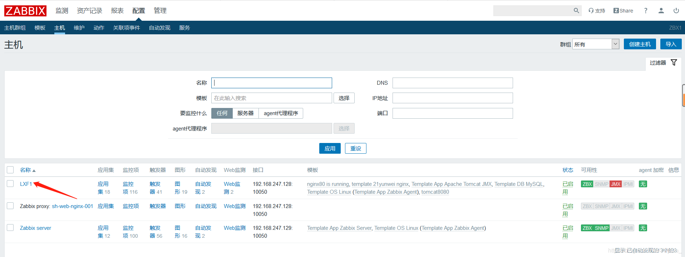Image resolution: width=685 pixels, height=257 pixels.
Task: Focus the DNS filter input
Action: (x=453, y=83)
